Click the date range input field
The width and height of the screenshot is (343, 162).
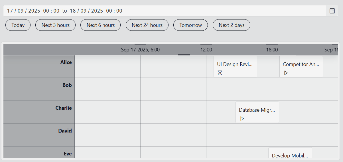click(x=165, y=11)
